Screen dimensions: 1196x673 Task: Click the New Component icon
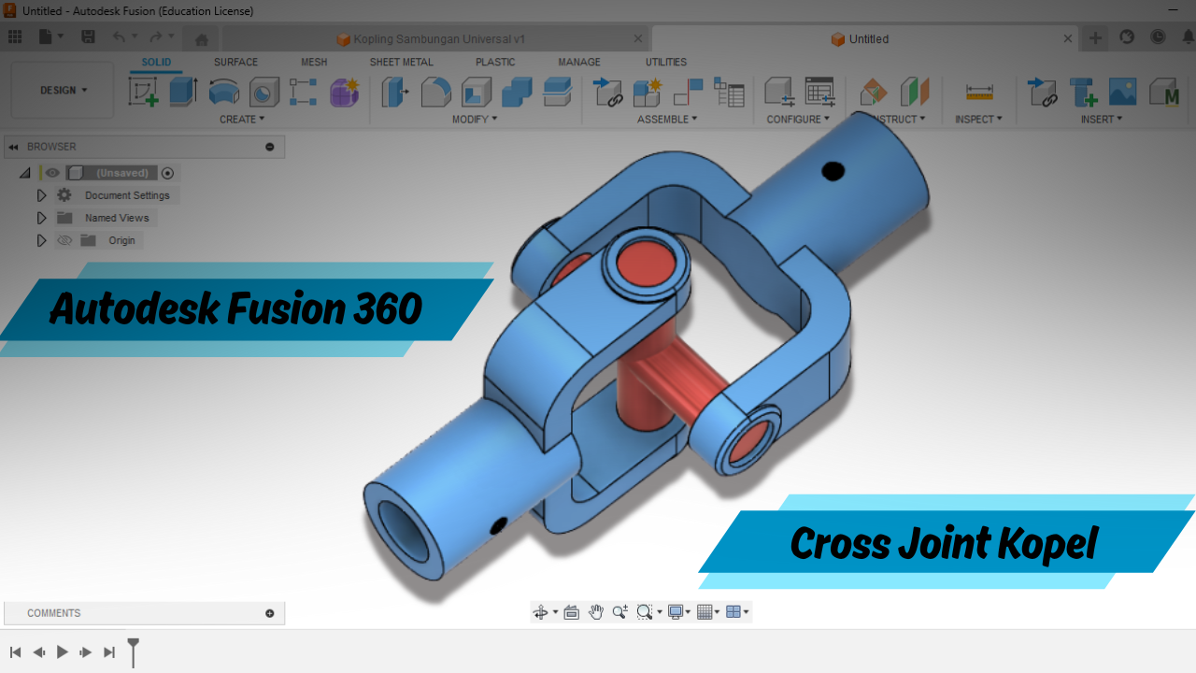(x=648, y=92)
